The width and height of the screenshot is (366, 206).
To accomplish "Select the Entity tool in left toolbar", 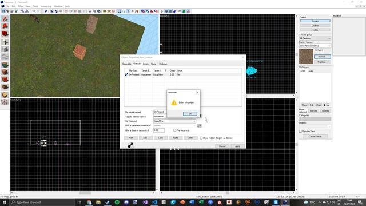I will pyautogui.click(x=5, y=42).
